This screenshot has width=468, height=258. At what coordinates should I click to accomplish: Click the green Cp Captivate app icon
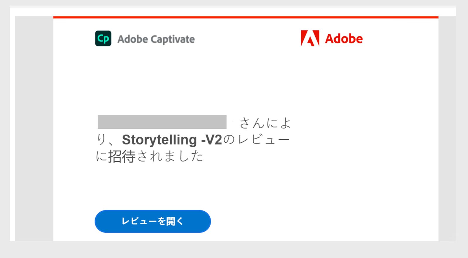point(103,39)
